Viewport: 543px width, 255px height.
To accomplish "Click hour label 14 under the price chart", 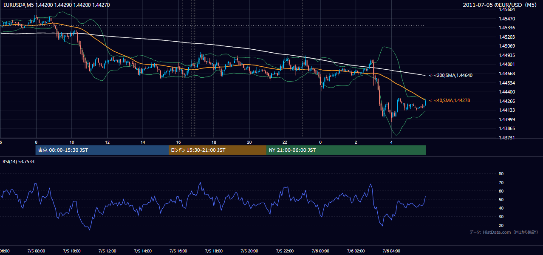I will 143,142.
